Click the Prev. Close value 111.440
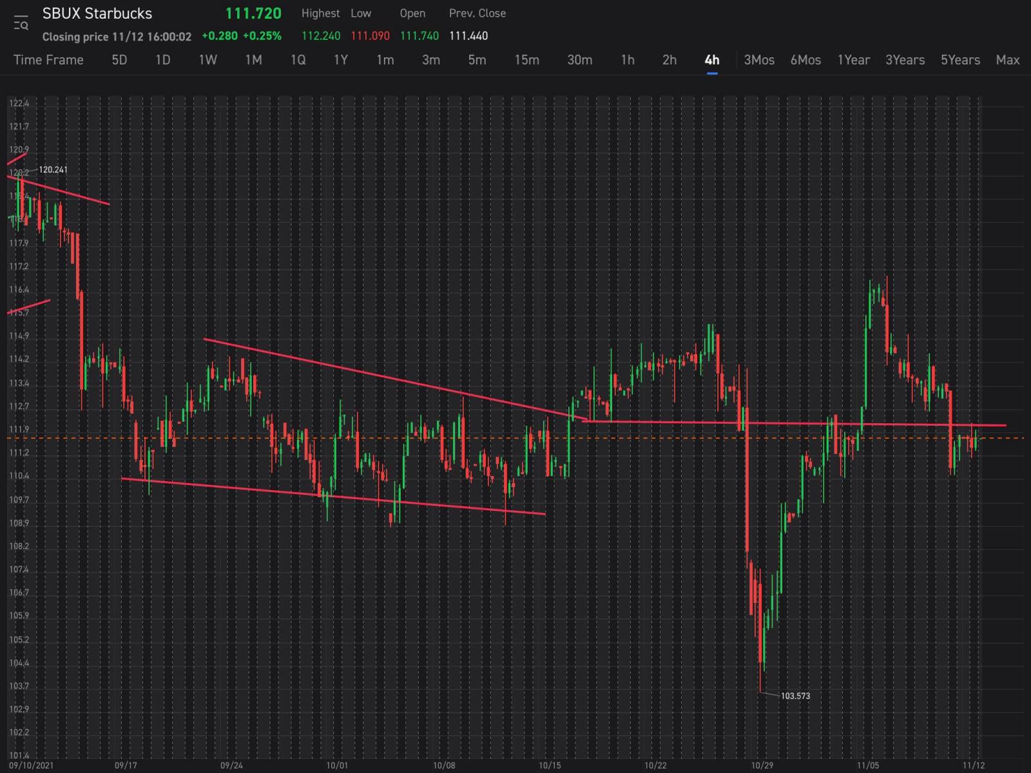Viewport: 1031px width, 773px height. point(468,36)
